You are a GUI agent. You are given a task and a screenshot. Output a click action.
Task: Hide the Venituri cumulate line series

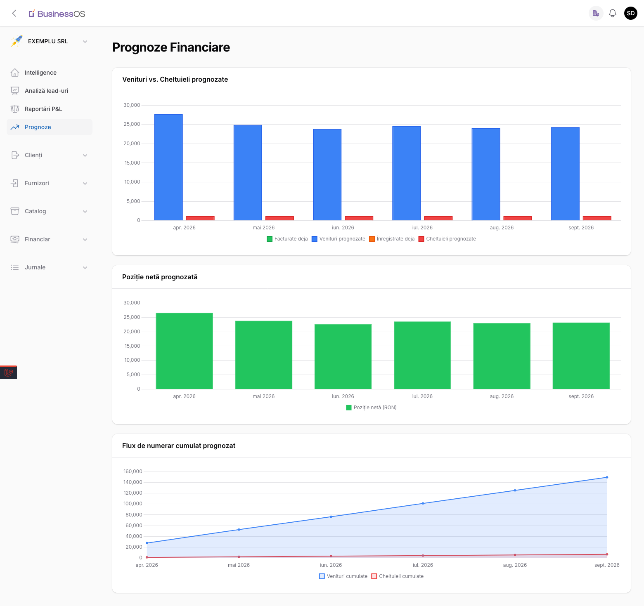(x=343, y=576)
